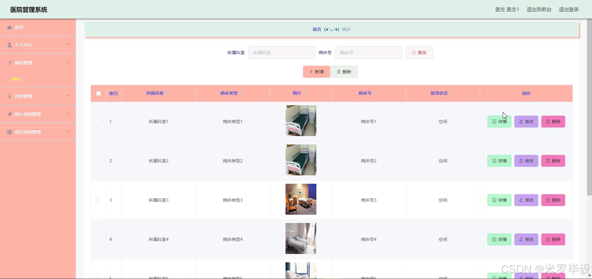Check the checkbox for row 所属科室1
This screenshot has width=592, height=279.
pyautogui.click(x=98, y=122)
